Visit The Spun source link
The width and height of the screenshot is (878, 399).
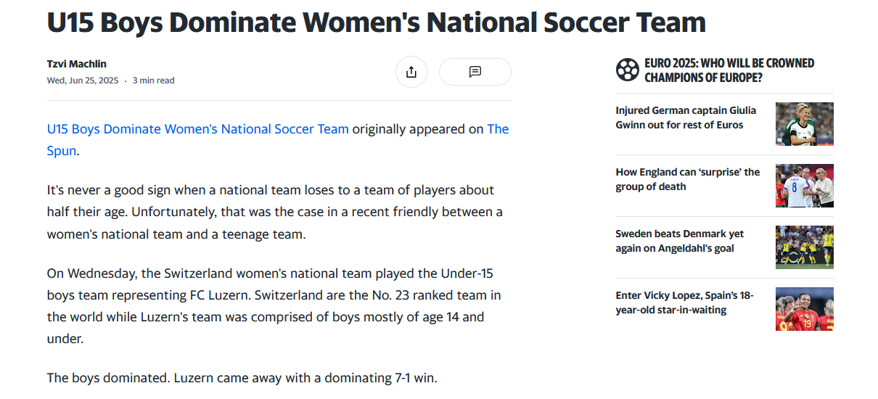click(278, 140)
